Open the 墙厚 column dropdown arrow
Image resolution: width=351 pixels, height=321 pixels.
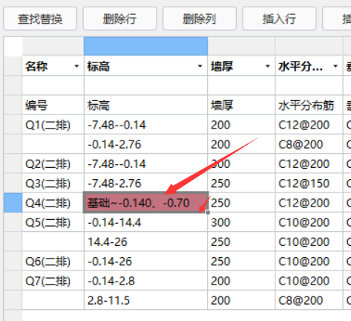tap(268, 66)
